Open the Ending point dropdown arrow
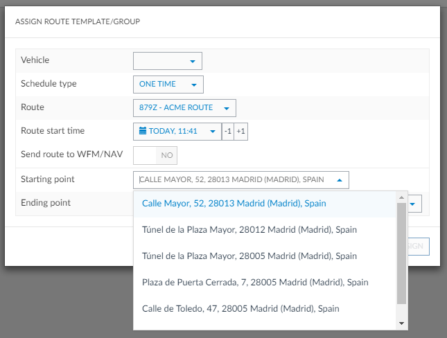Image resolution: width=447 pixels, height=338 pixels. pos(411,204)
